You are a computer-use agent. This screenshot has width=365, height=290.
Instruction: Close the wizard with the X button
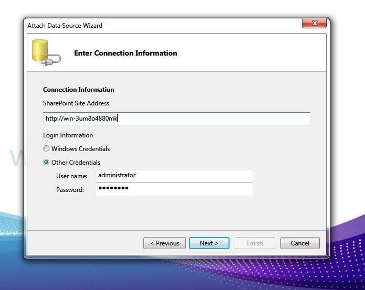click(314, 23)
